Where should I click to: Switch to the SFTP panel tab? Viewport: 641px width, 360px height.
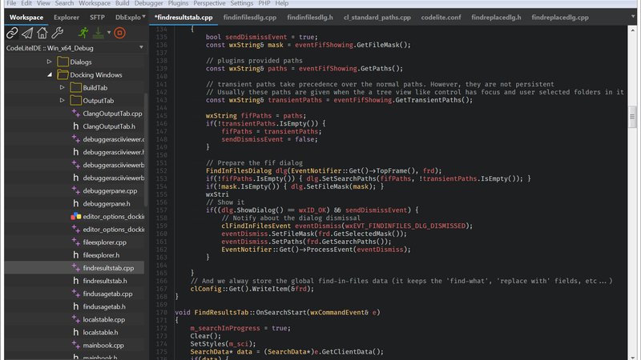point(96,16)
